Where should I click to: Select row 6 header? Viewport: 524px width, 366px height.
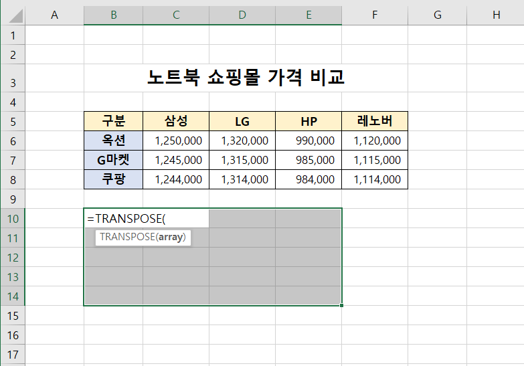pyautogui.click(x=13, y=141)
